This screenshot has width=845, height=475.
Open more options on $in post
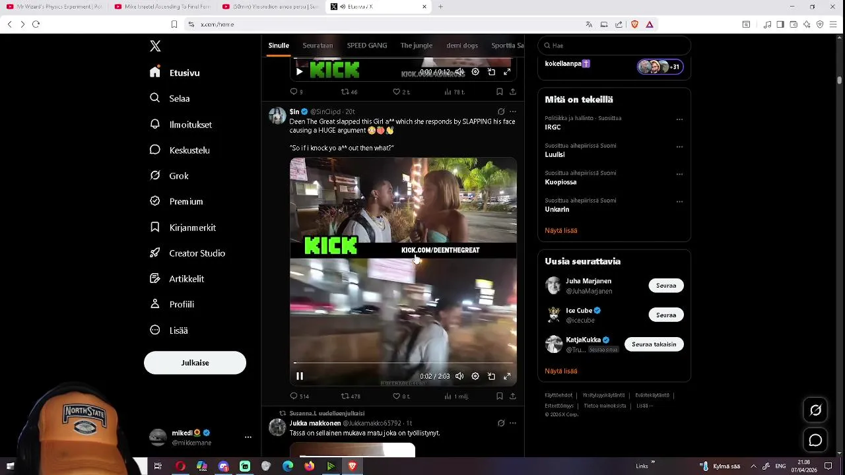[512, 111]
